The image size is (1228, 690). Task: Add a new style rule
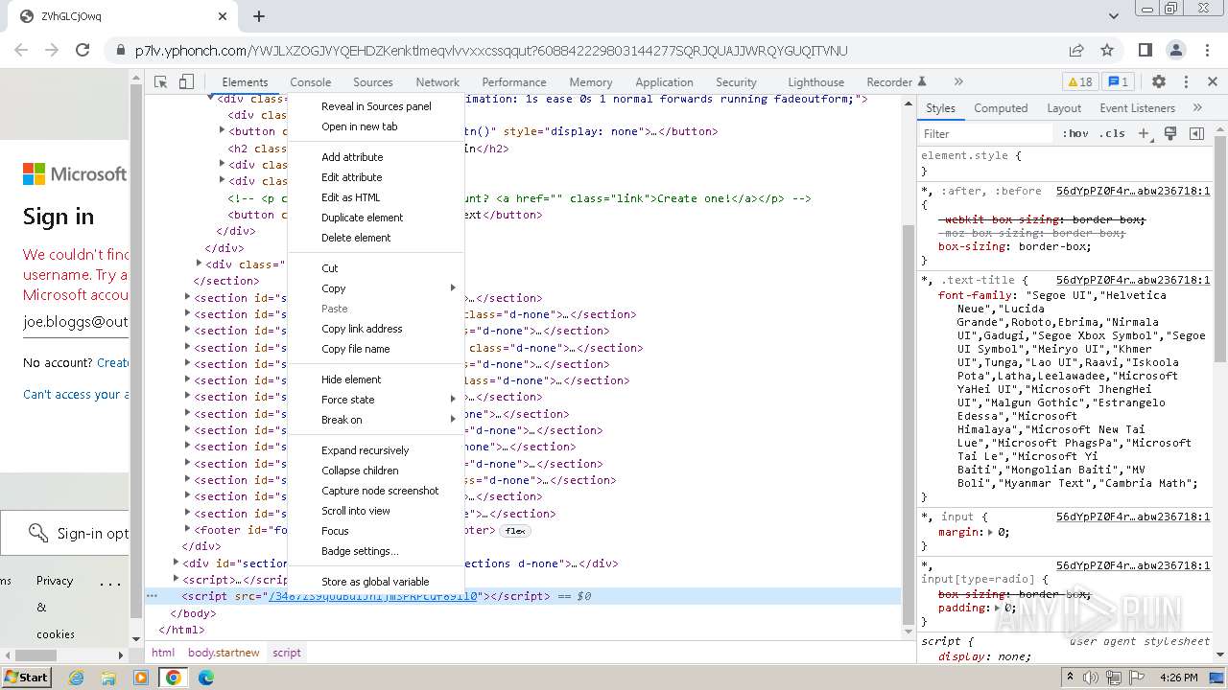(x=1144, y=134)
